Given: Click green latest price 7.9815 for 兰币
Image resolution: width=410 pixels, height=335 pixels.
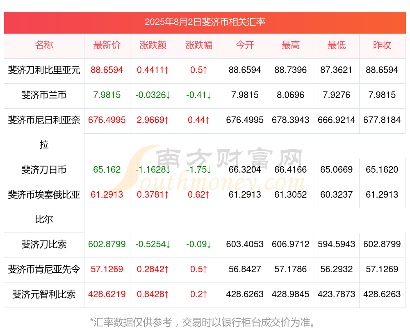Looking at the screenshot, I should (107, 95).
